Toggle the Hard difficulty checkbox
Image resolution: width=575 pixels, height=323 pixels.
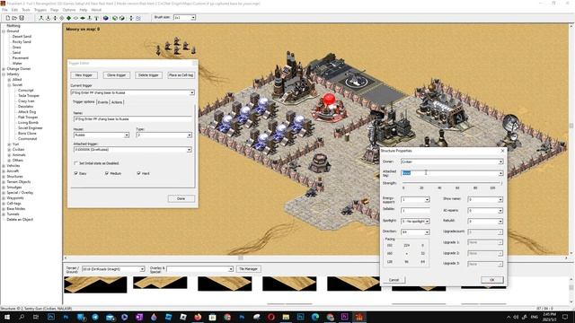pos(138,173)
